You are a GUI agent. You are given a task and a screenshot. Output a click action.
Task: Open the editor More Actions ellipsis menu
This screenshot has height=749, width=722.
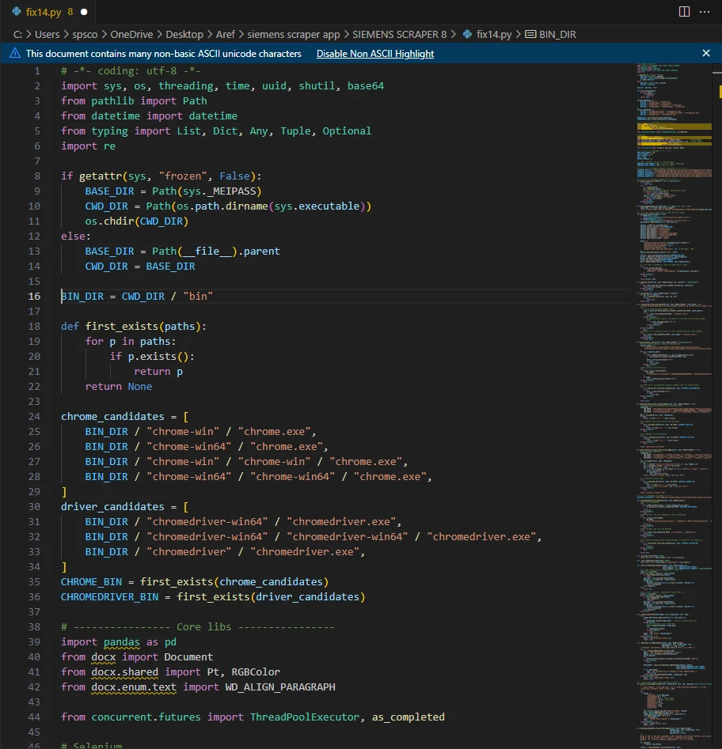(x=705, y=12)
